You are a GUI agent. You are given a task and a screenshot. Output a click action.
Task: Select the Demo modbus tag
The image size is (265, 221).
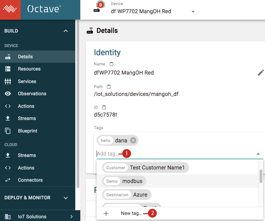[124, 181]
